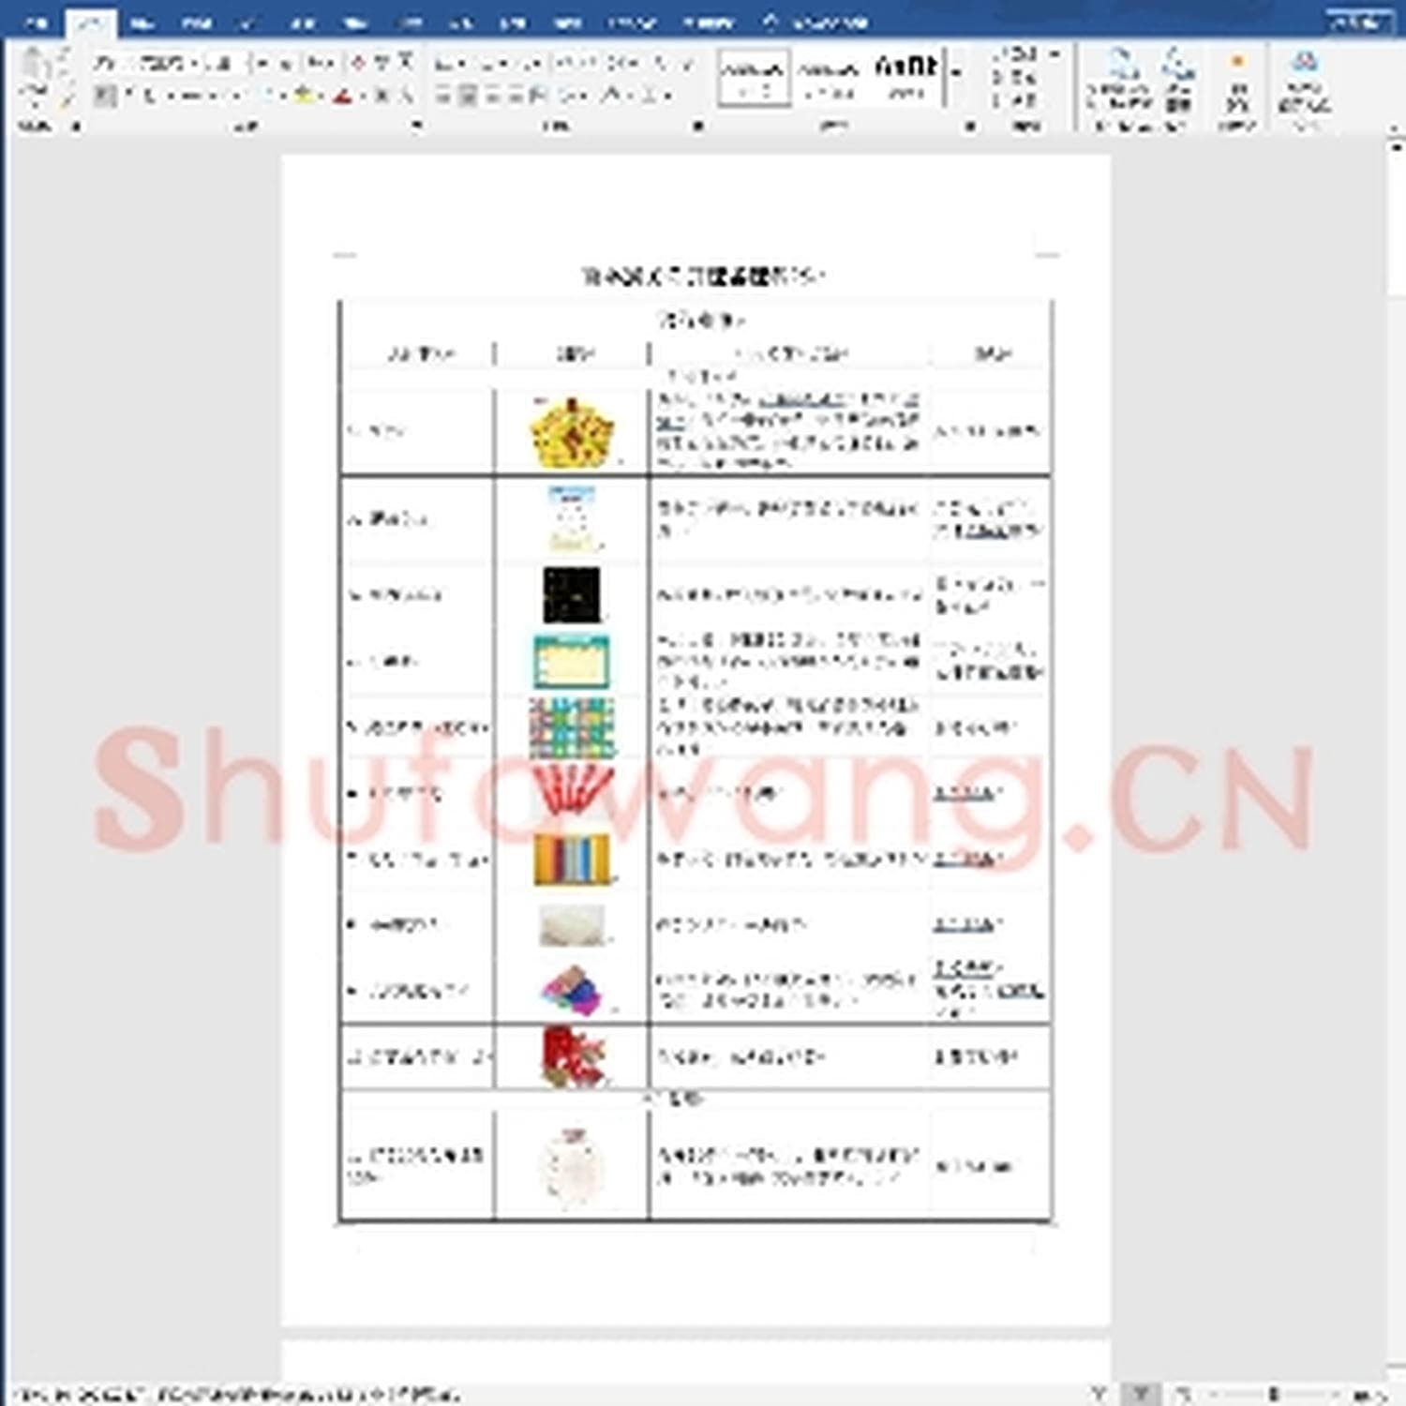Click the Paste icon in clipboard group

click(x=34, y=66)
